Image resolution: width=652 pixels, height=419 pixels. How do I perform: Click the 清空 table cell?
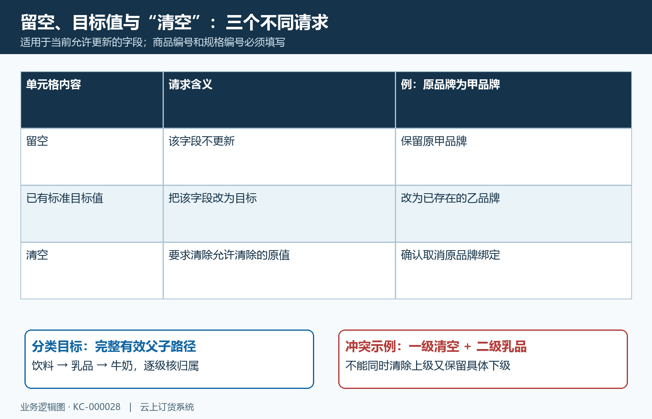click(x=92, y=271)
